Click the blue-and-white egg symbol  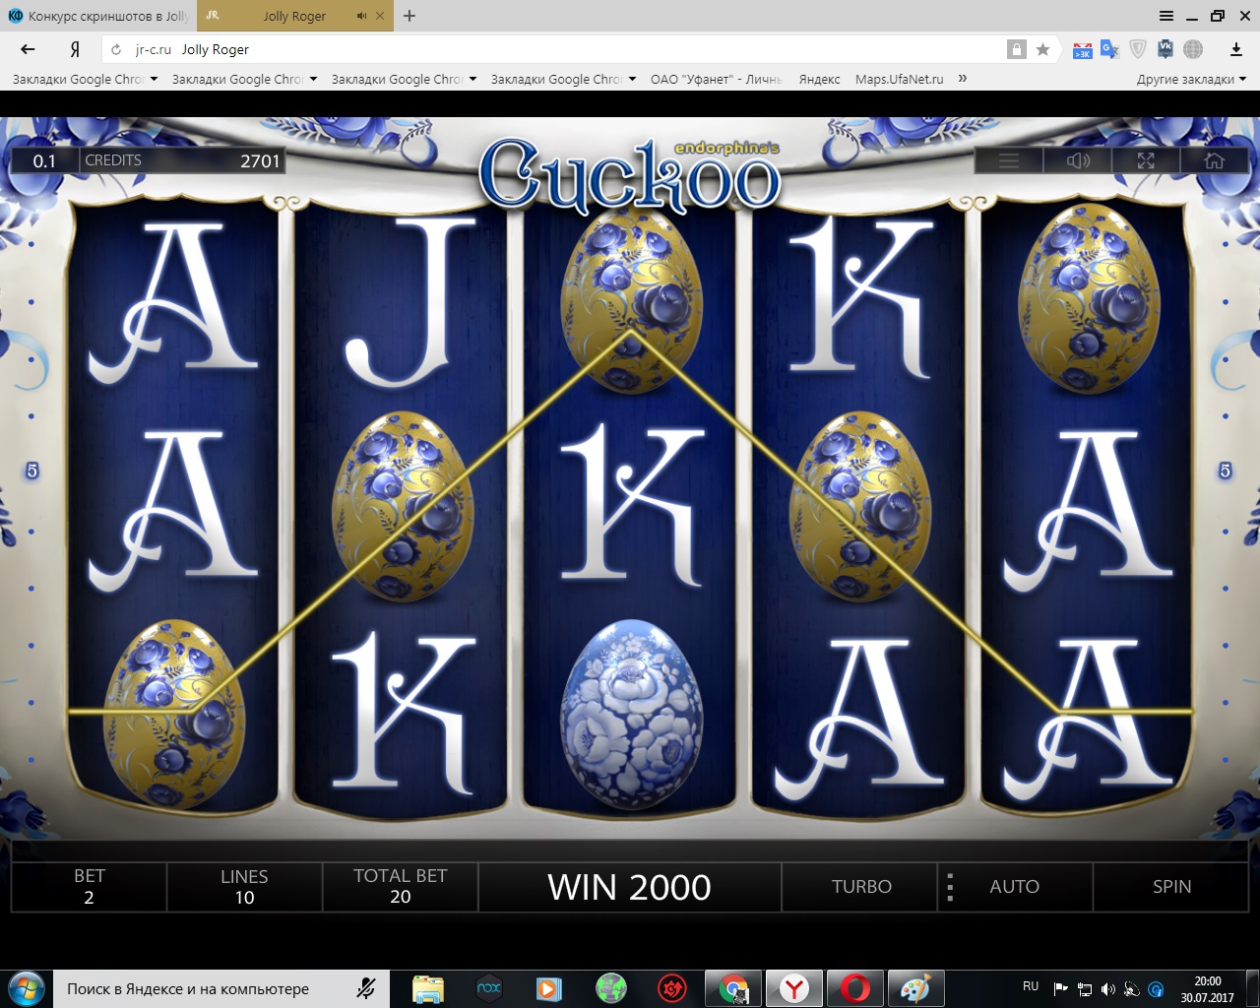(x=631, y=714)
